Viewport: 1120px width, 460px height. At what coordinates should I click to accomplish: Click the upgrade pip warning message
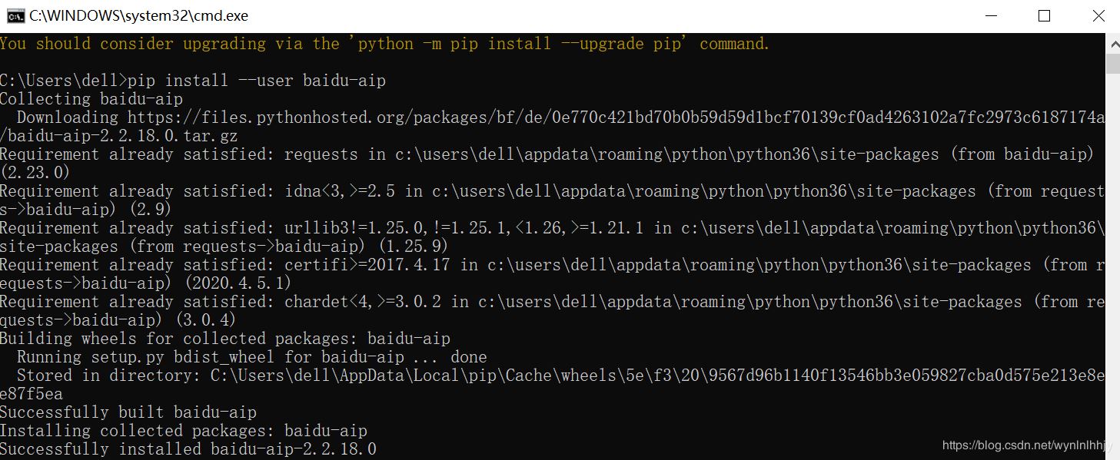tap(384, 43)
